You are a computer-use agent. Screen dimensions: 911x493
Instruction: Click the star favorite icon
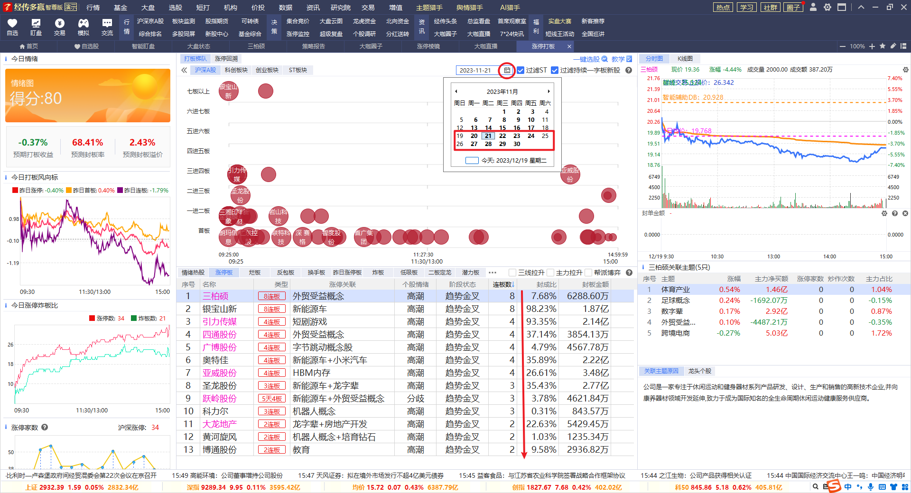tap(883, 46)
